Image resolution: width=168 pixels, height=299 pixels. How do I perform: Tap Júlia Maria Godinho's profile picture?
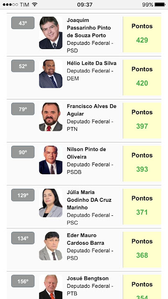pyautogui.click(x=51, y=203)
